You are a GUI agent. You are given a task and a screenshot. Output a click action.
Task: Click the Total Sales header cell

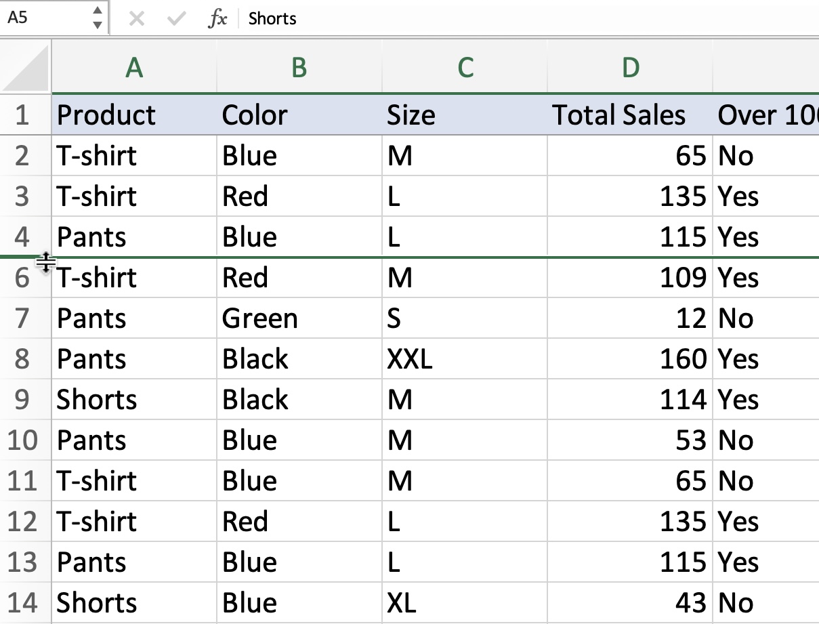630,115
